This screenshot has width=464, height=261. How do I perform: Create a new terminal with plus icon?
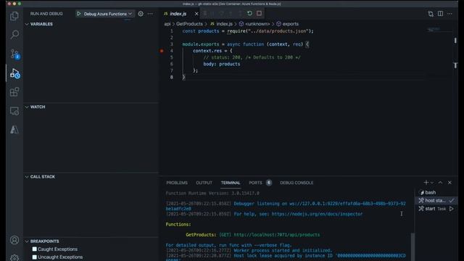tap(426, 183)
